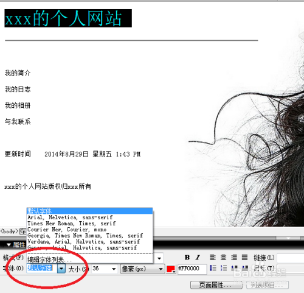The height and width of the screenshot is (293, 304).
Task: Choose Verdana, Arial, Helvetica font
Action: click(89, 242)
